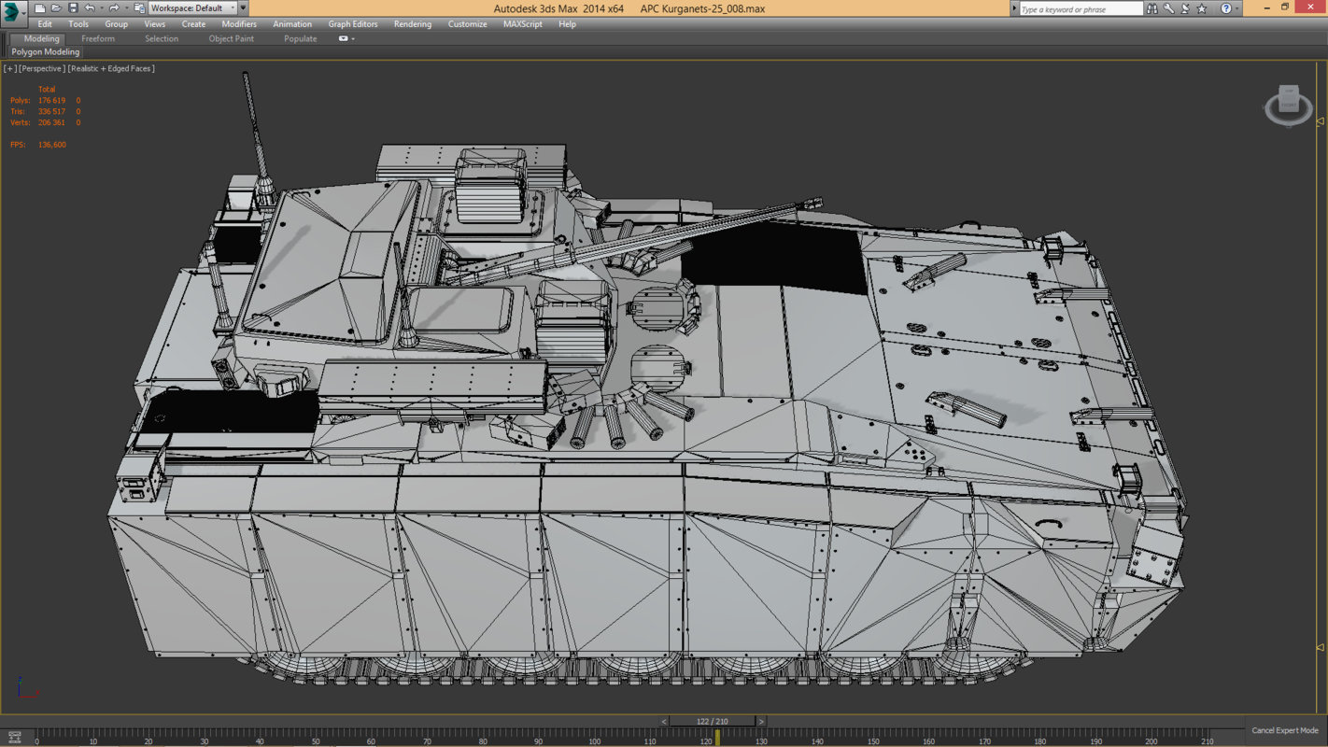Open the Realistic + Edged Faces shading menu
The image size is (1328, 747).
[x=111, y=69]
